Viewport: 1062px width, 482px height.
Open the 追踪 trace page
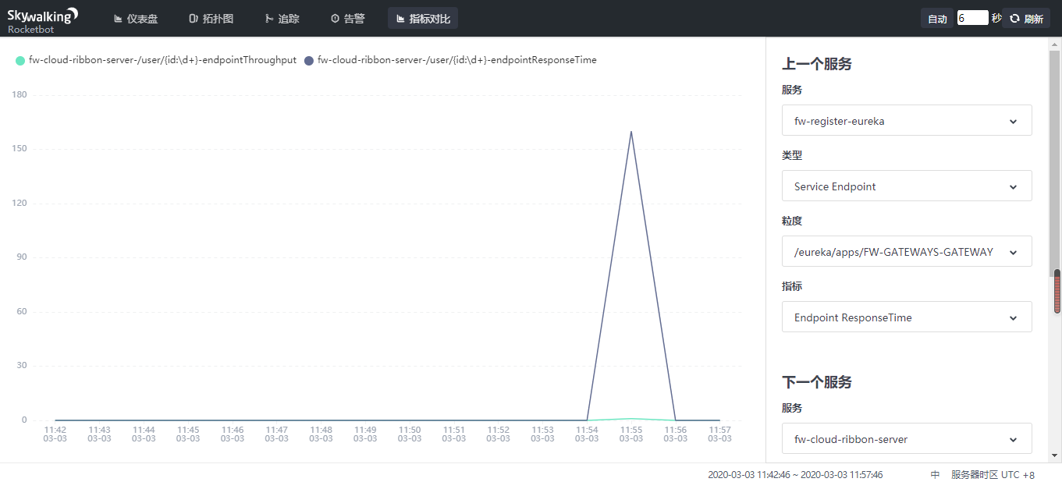[281, 19]
